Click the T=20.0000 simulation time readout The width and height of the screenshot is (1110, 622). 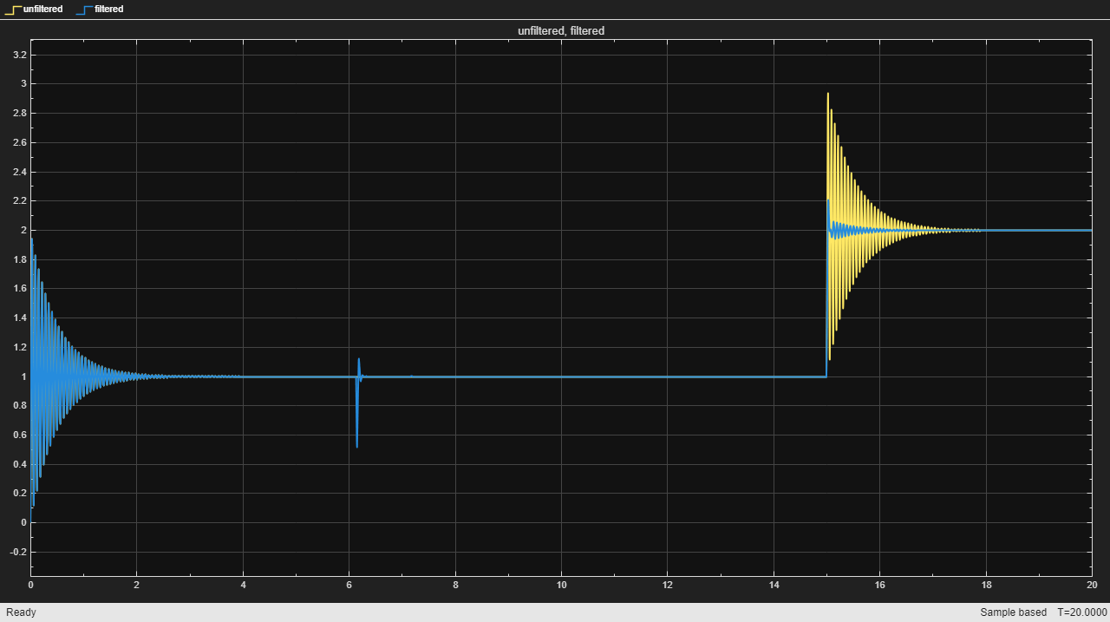[1081, 612]
